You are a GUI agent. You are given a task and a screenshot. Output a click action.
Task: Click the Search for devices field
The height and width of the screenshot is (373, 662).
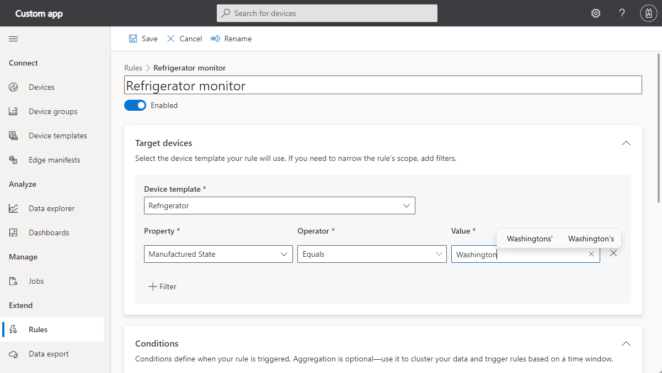(x=327, y=13)
